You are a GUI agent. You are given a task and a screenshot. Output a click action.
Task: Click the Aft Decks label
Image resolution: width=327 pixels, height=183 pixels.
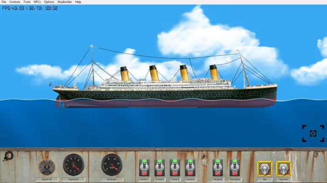[218, 179]
